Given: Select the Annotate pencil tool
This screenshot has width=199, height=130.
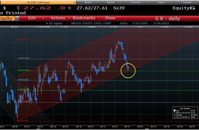Looking at the screenshot, I should [87, 27].
